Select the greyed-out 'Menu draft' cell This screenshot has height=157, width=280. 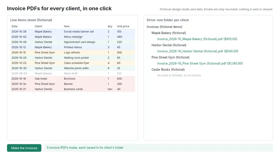71,74
